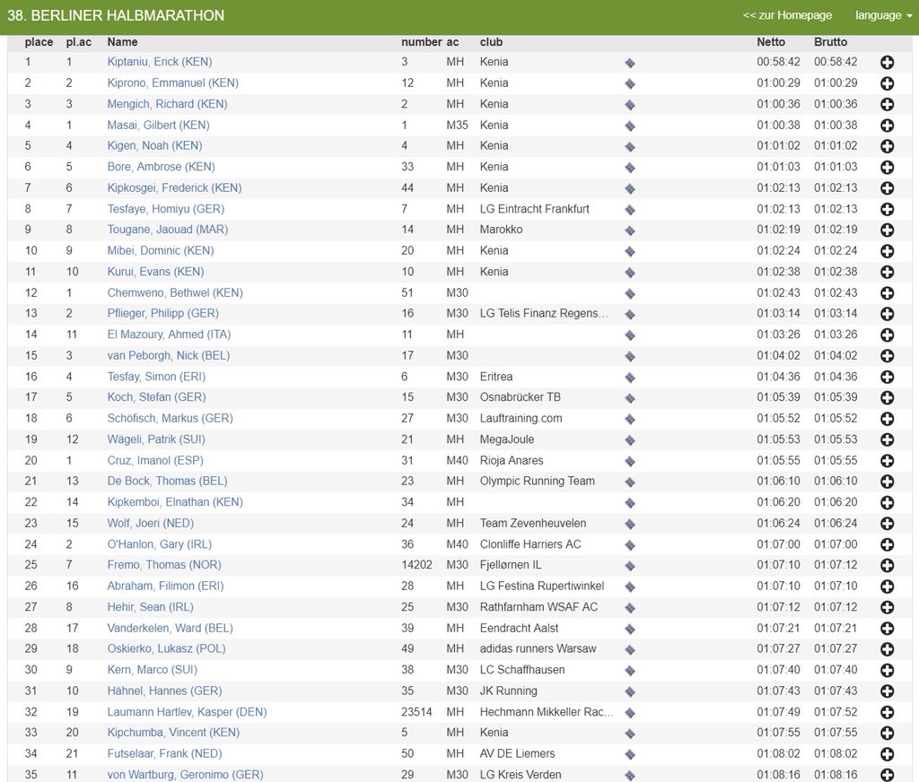The height and width of the screenshot is (782, 919).
Task: Click club cell 'Team Zevenheuvelen'
Action: tap(533, 523)
